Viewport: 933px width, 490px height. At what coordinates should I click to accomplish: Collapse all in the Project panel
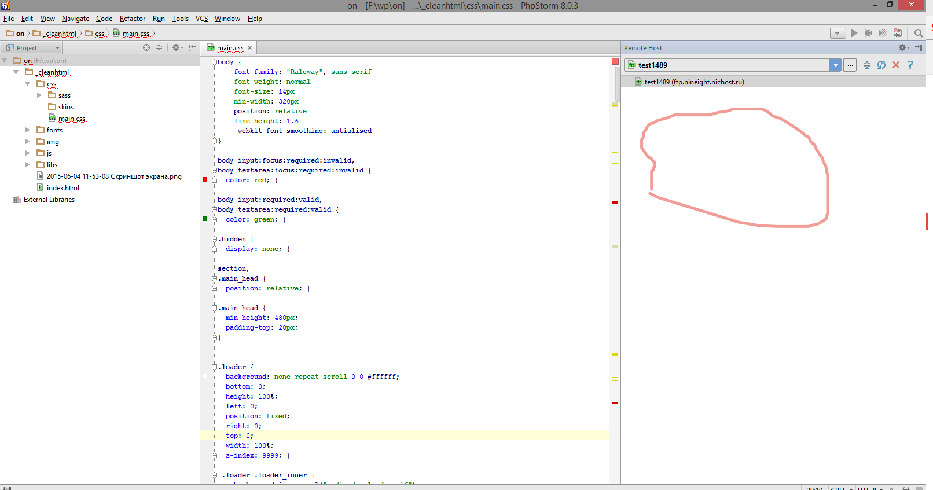(x=159, y=48)
